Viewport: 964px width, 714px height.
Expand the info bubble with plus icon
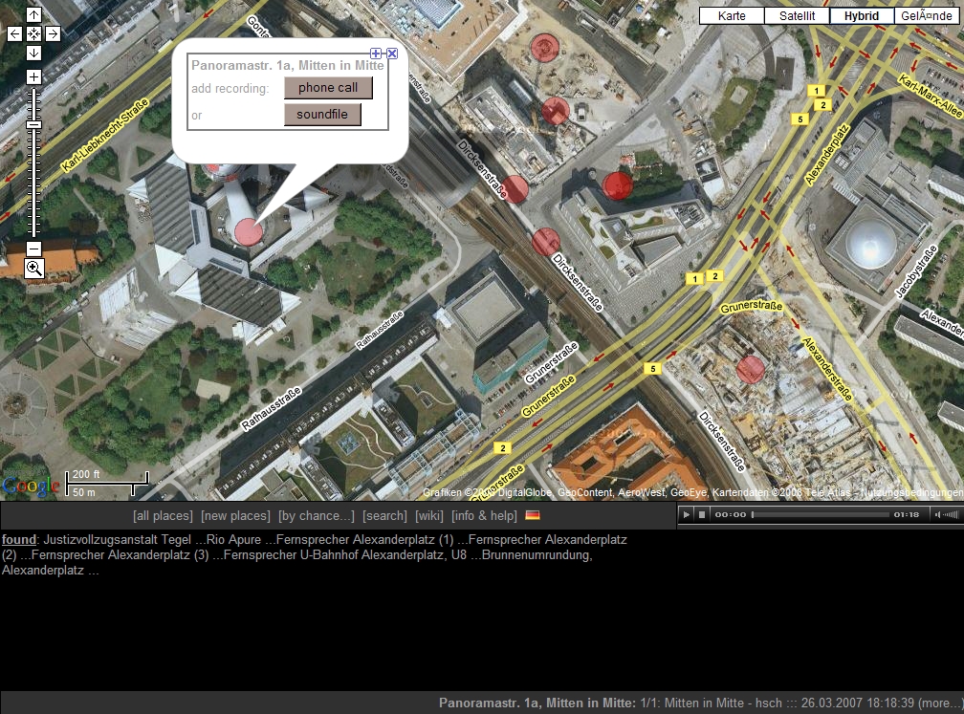tap(376, 54)
